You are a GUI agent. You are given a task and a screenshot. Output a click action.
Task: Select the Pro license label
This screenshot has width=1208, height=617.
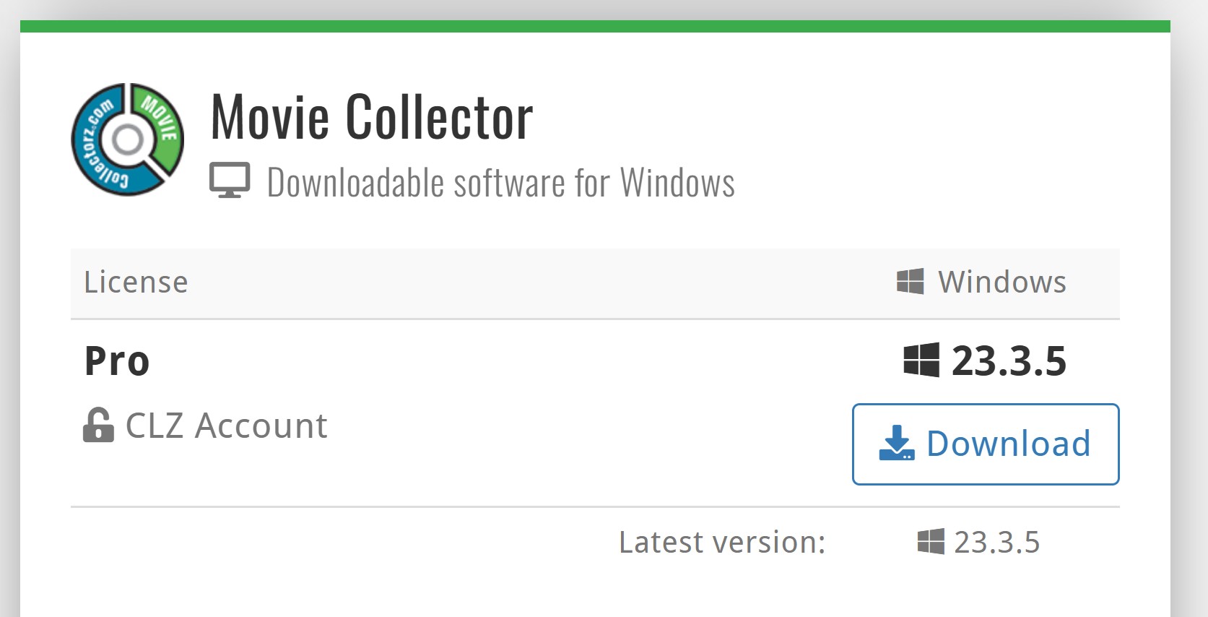(117, 361)
